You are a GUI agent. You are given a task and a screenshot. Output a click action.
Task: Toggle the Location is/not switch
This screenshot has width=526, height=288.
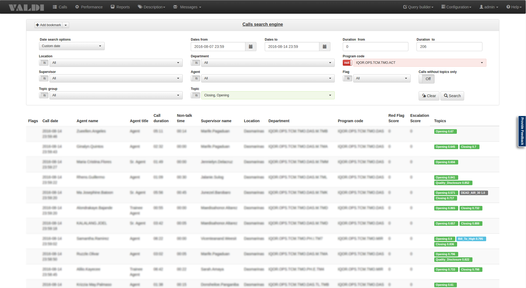[44, 63]
